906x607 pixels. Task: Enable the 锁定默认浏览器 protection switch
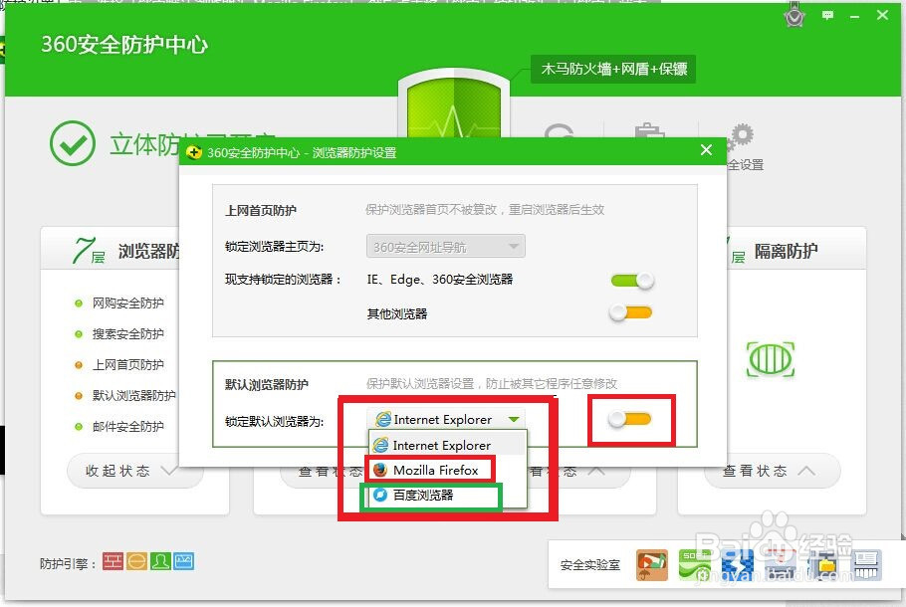pyautogui.click(x=630, y=419)
